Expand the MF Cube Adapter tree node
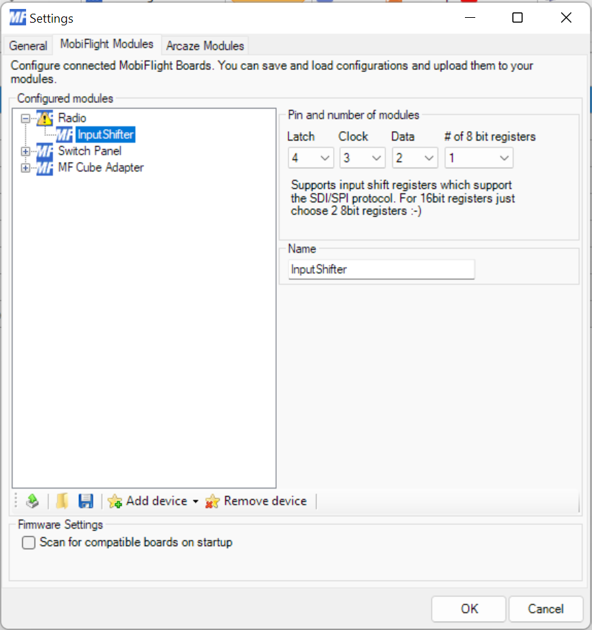Viewport: 592px width, 630px height. 25,167
